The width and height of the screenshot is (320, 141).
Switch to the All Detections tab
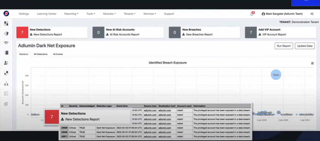tap(41, 54)
